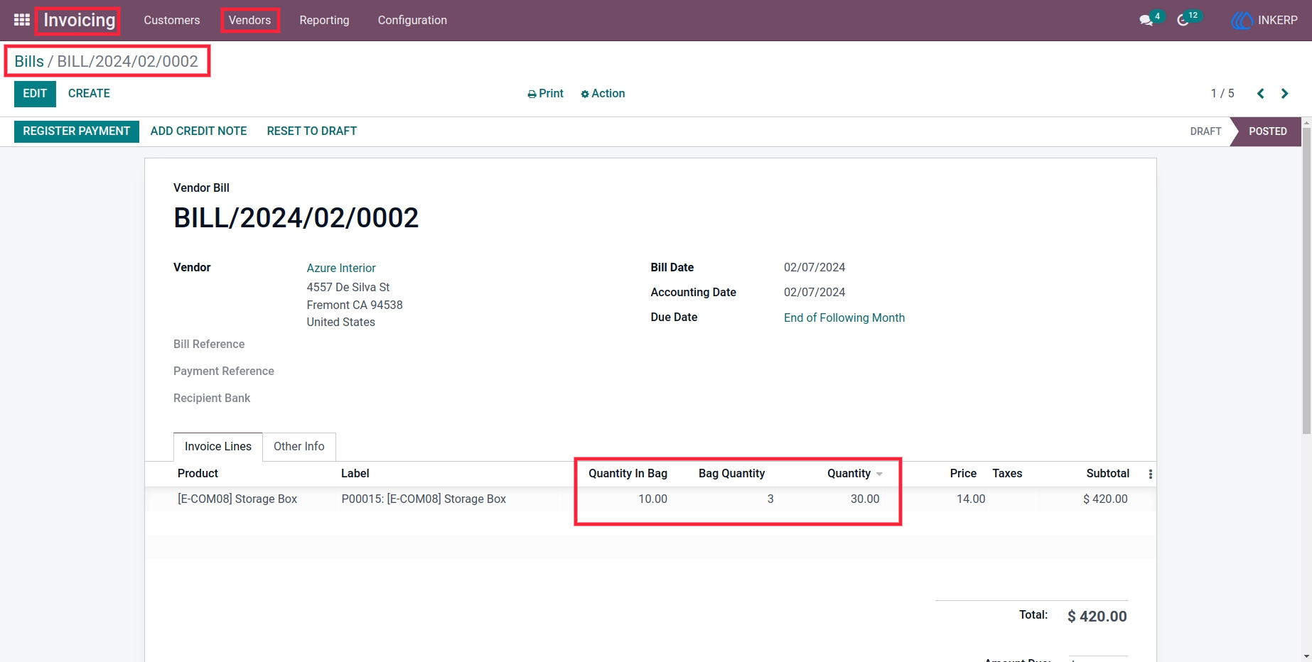Open the Azure Interior vendor link

(341, 268)
